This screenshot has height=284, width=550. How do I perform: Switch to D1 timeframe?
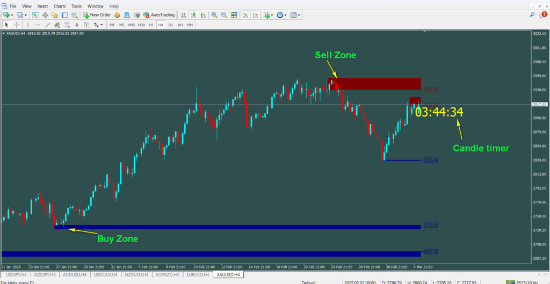pos(170,25)
